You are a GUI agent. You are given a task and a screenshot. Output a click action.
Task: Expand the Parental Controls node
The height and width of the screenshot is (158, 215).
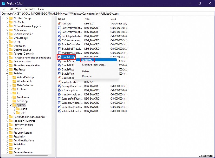coord(7,54)
